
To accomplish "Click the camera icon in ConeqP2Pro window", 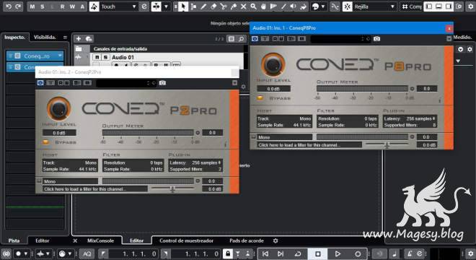I will [163, 83].
